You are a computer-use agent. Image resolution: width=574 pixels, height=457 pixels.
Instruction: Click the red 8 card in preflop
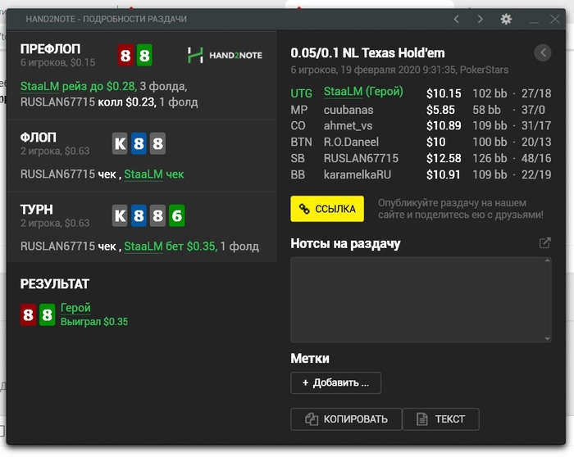(x=125, y=55)
